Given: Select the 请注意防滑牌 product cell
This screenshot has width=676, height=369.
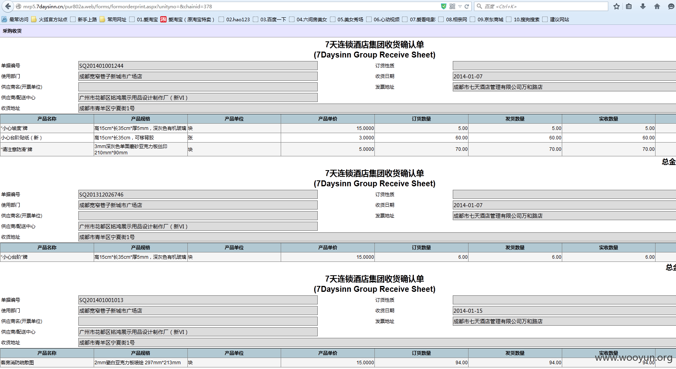Looking at the screenshot, I should [x=47, y=149].
